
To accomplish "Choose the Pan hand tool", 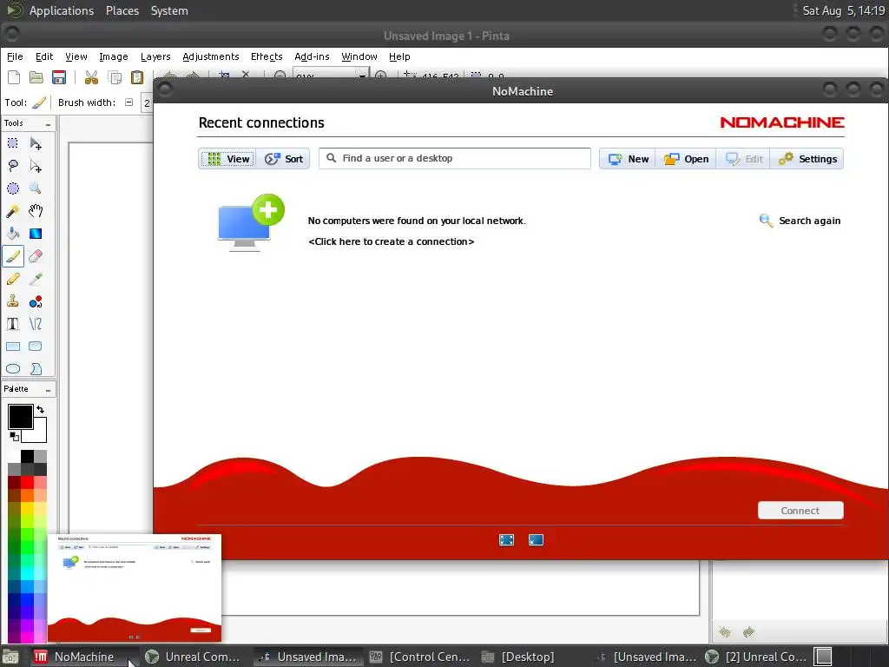I will tap(35, 211).
